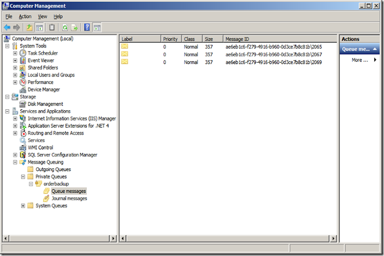Click Normal class in row ending 2069

(191, 62)
